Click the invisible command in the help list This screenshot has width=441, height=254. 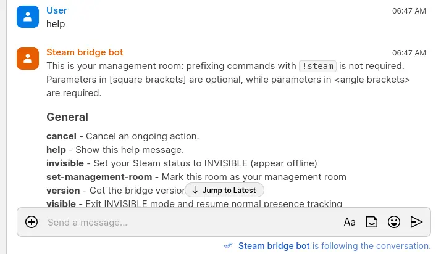point(65,163)
